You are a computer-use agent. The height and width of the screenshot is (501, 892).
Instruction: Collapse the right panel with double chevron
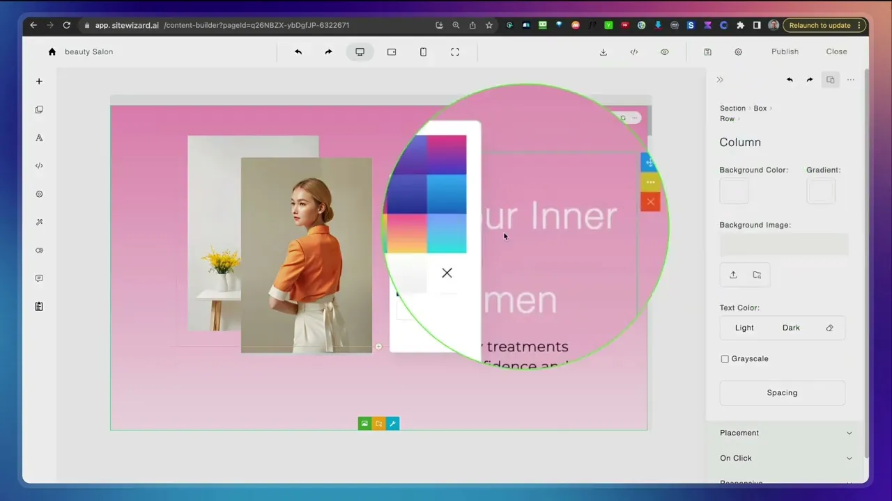pos(720,80)
